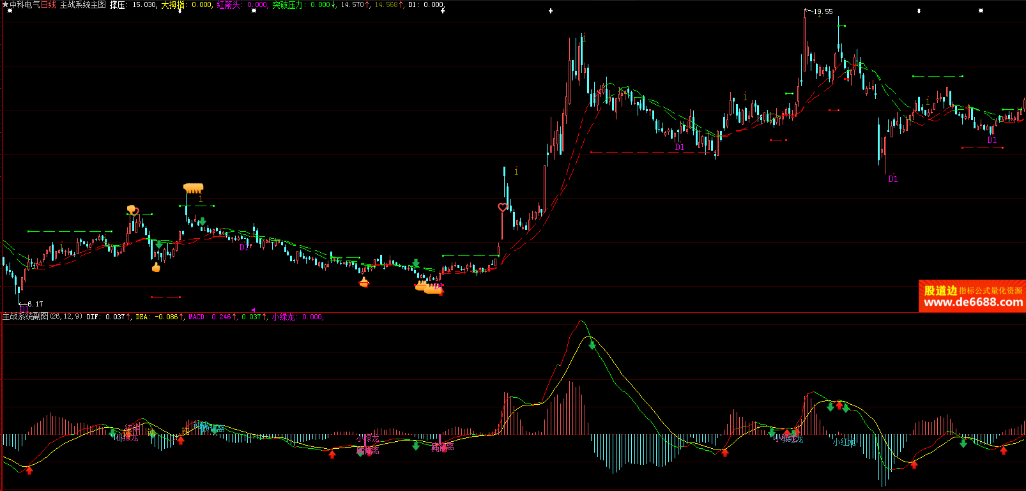Image resolution: width=1026 pixels, height=491 pixels.
Task: Click the 6.17 low price label
Action: (35, 304)
